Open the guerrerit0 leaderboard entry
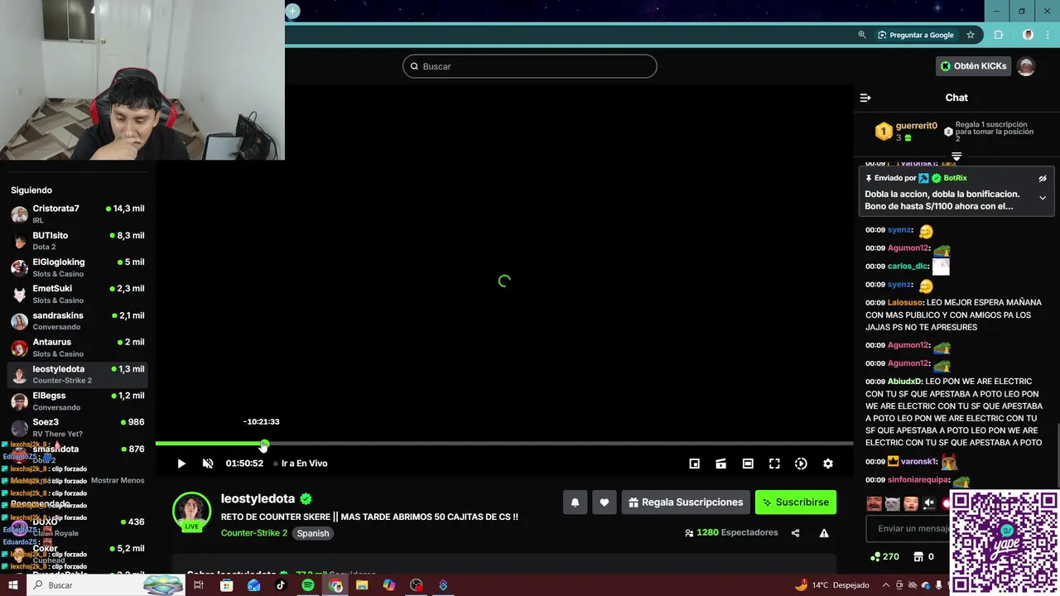This screenshot has width=1060, height=596. 907,132
